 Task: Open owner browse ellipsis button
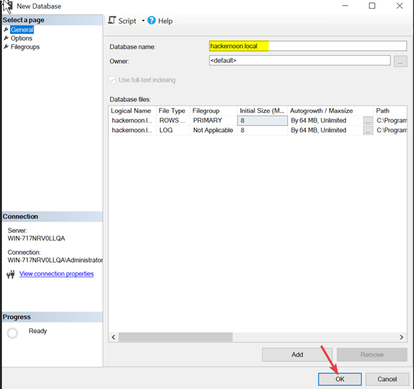pyautogui.click(x=400, y=61)
